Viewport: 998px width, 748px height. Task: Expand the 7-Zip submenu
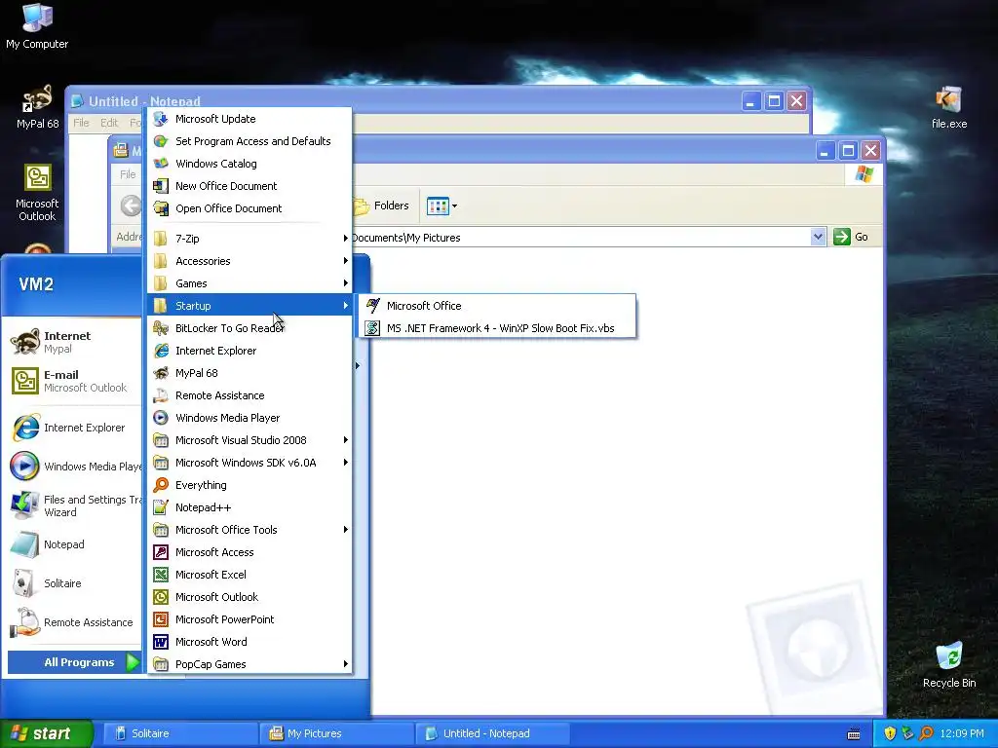coord(249,239)
